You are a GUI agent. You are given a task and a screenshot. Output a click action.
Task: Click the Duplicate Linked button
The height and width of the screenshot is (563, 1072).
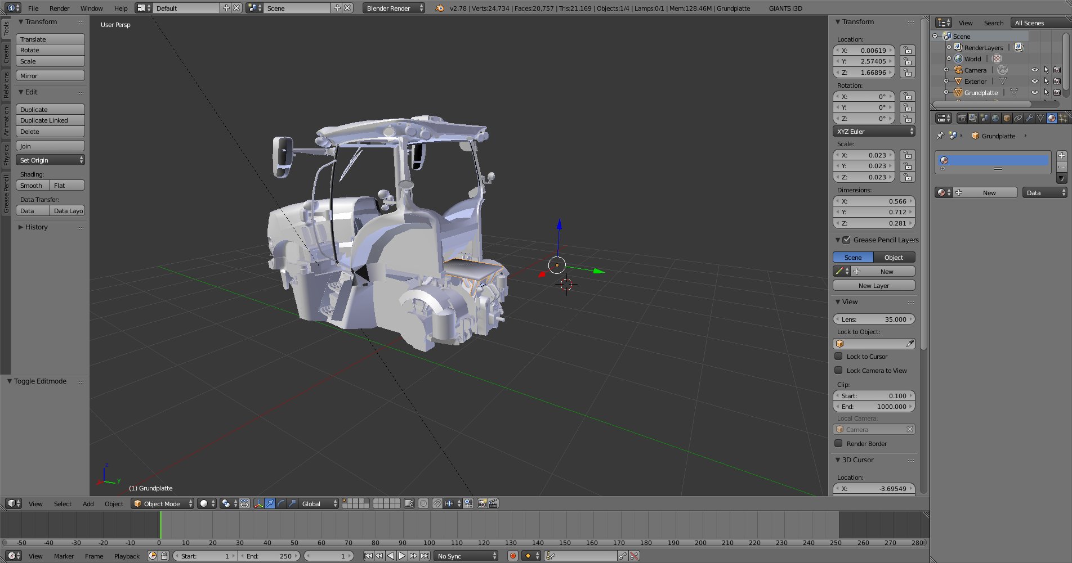click(x=50, y=120)
